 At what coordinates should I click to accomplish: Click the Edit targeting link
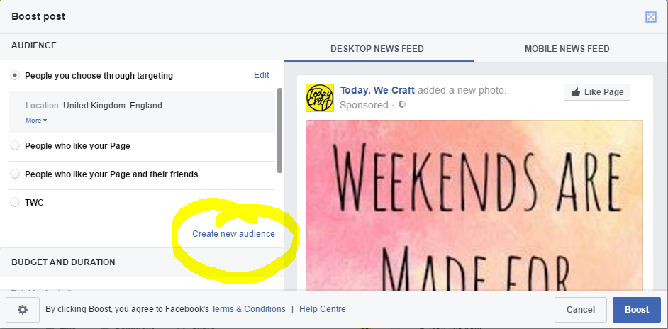pyautogui.click(x=261, y=75)
